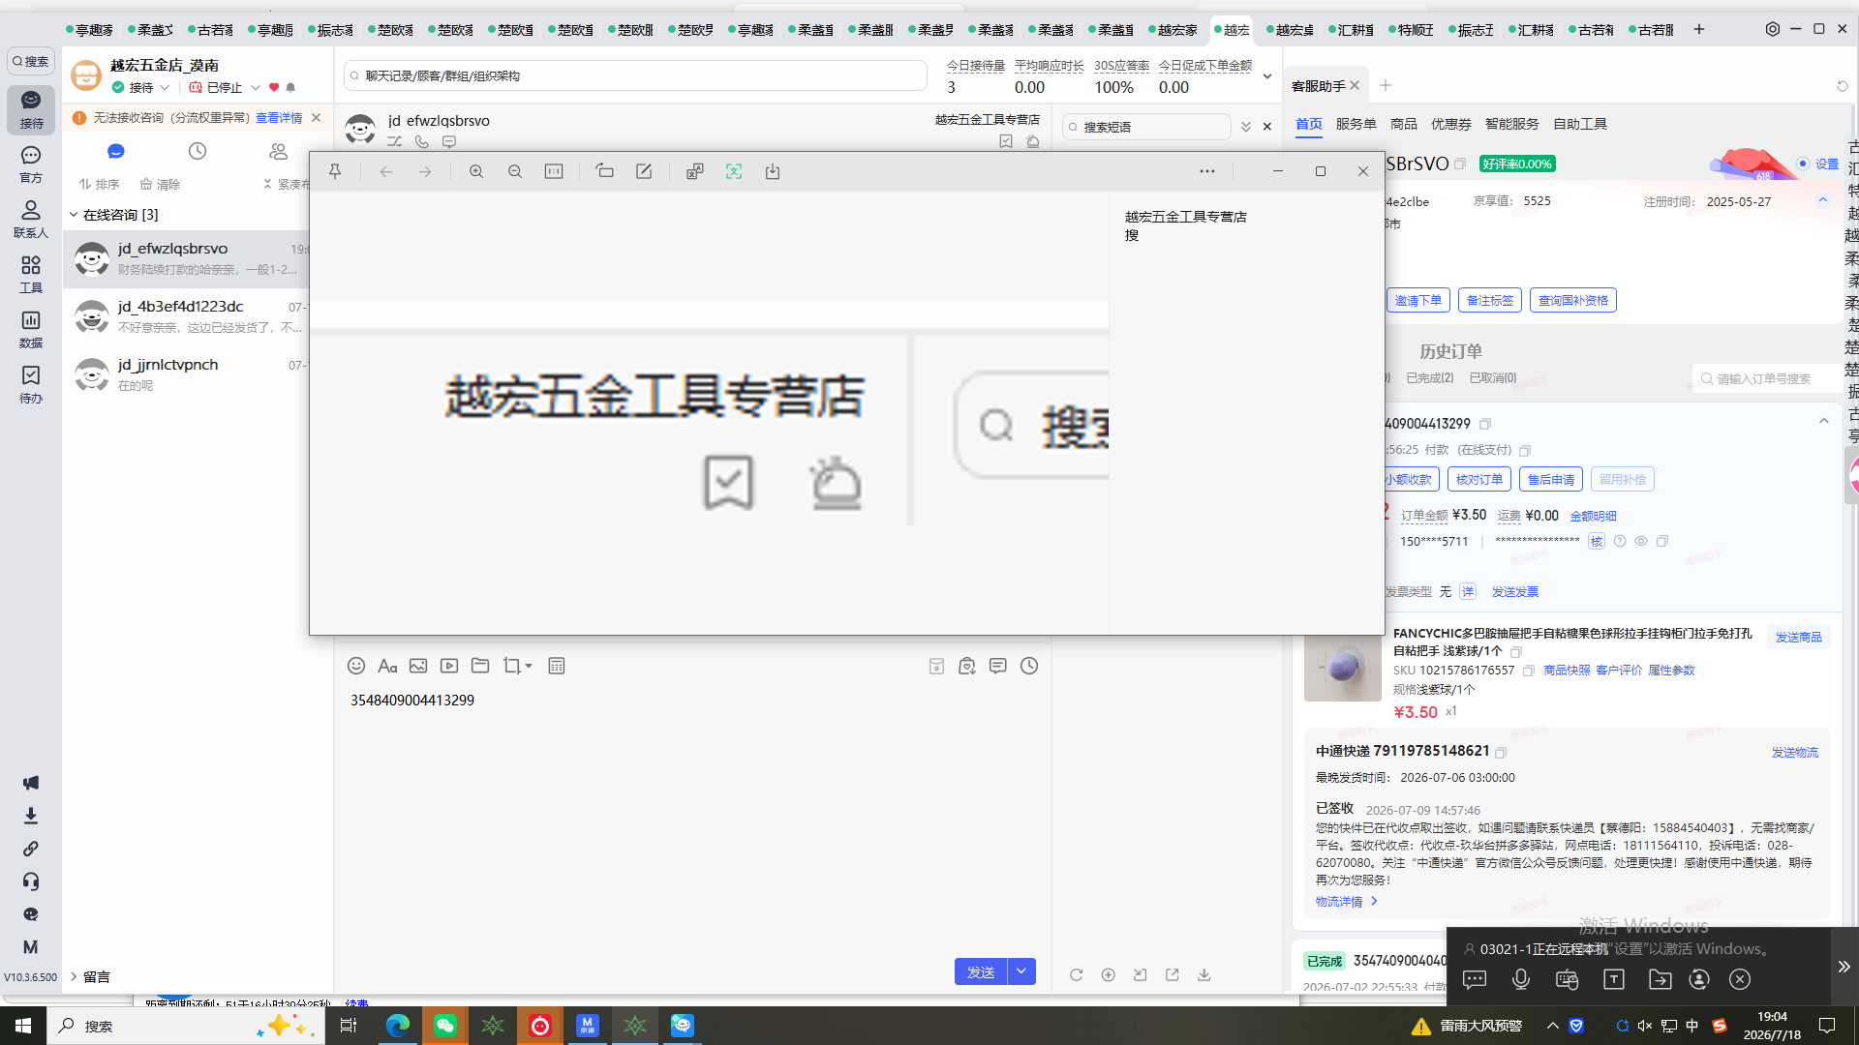Translate the image text in viewer
Viewport: 1859px width, 1045px height.
point(695,171)
